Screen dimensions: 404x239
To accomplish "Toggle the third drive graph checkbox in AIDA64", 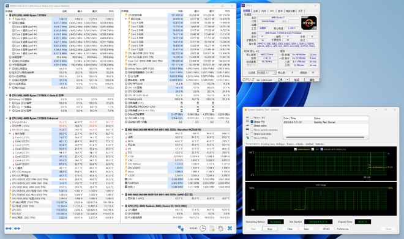I will click(x=321, y=149).
